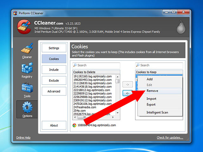Click the vertical scrollbar up arrow
This screenshot has height=152, width=203.
click(118, 77)
